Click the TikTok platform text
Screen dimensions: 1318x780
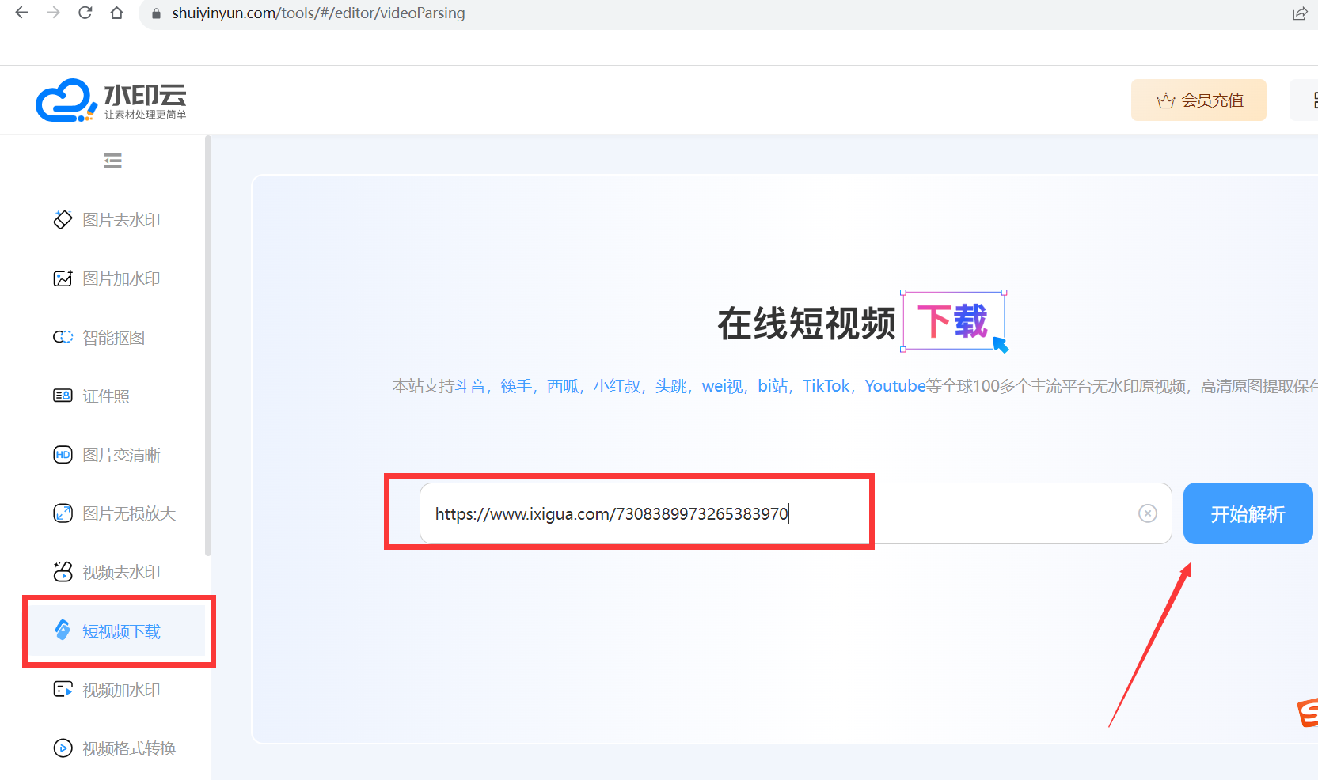coord(826,386)
